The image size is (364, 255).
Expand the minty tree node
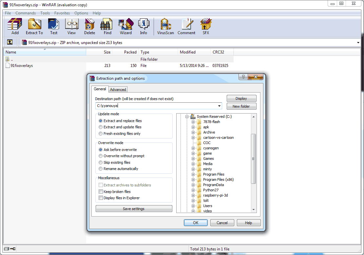[193, 169]
